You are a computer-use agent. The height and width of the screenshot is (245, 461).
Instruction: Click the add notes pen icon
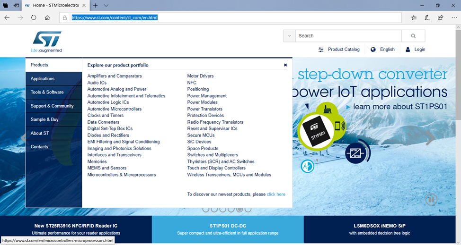tap(427, 17)
